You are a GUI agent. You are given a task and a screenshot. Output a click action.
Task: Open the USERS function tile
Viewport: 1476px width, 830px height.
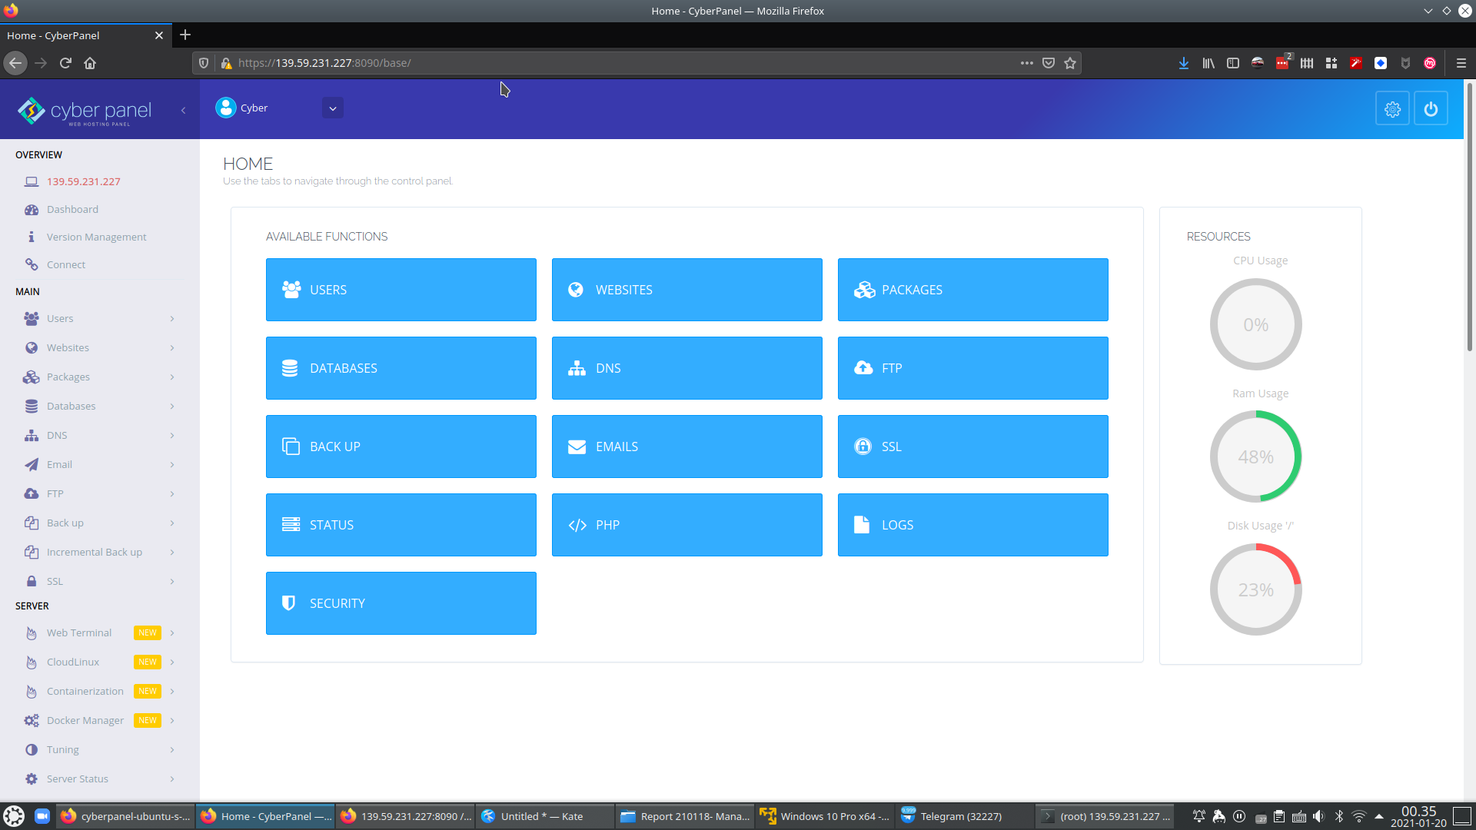[401, 290]
